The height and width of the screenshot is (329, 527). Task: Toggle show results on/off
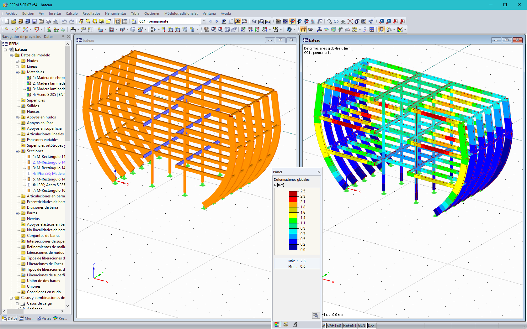tap(238, 21)
